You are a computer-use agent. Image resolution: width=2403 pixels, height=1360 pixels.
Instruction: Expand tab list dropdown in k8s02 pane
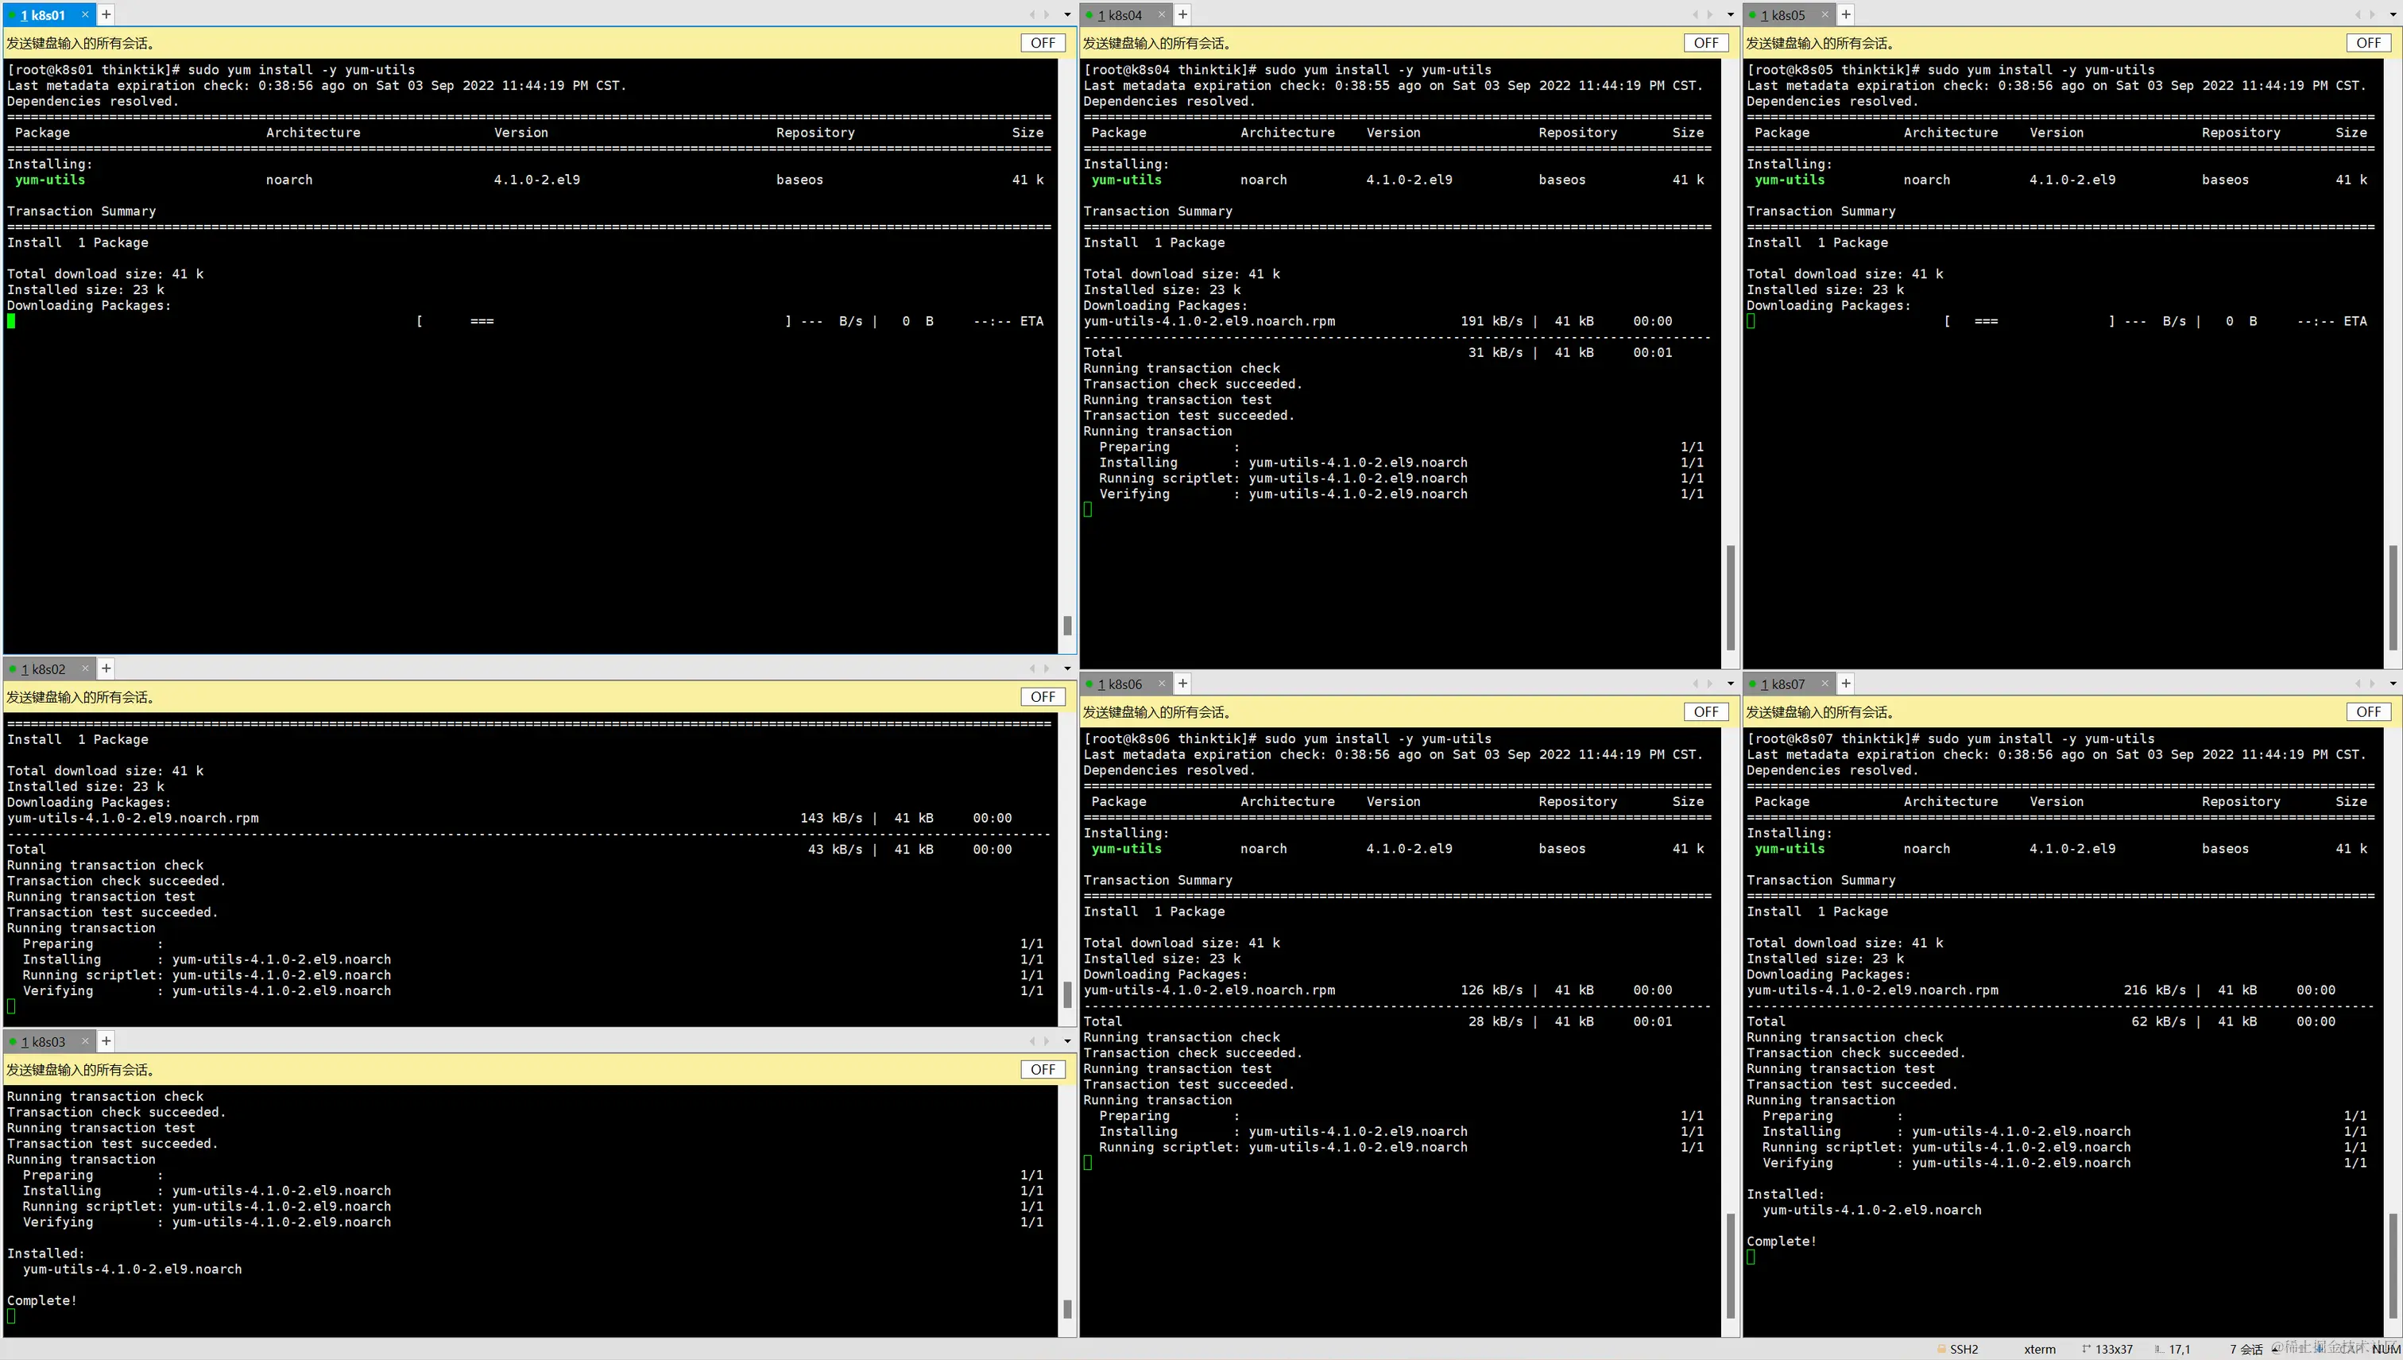1067,668
